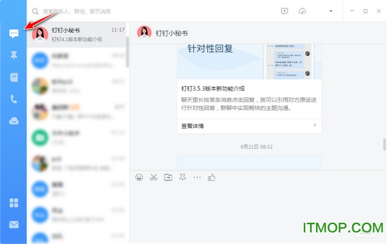Insert an emoji with the smiley icon

click(139, 177)
